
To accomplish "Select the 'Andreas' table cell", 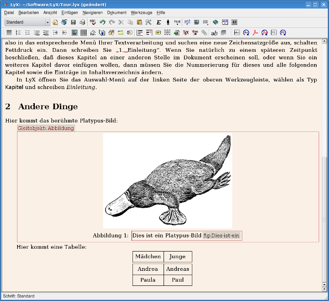I will pos(178,269).
